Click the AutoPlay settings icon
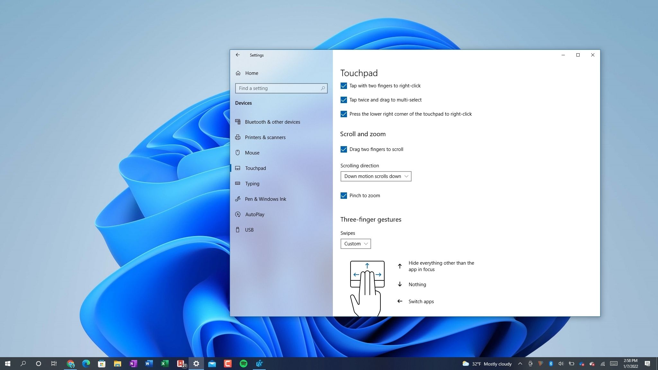Image resolution: width=658 pixels, height=370 pixels. 238,214
